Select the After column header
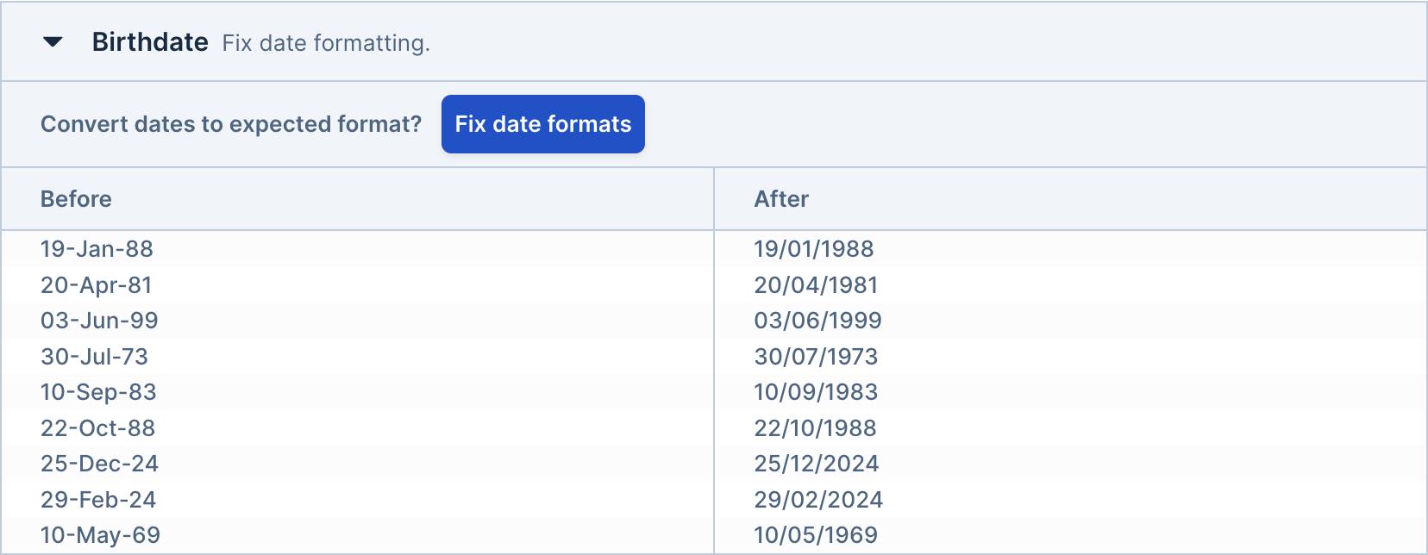Viewport: 1428px width, 555px height. coord(780,198)
